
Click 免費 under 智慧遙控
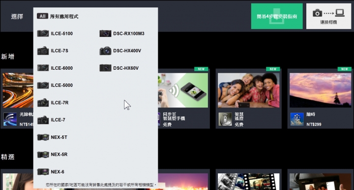pyautogui.click(x=239, y=124)
